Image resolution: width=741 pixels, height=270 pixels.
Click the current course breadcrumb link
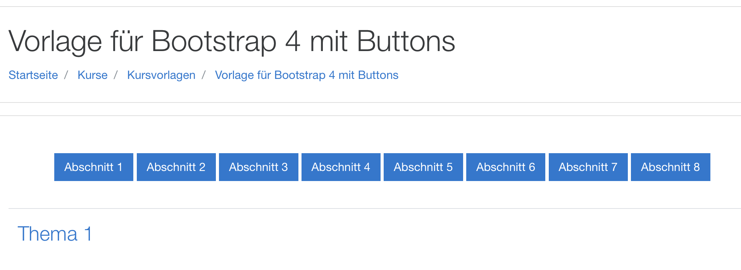point(307,75)
